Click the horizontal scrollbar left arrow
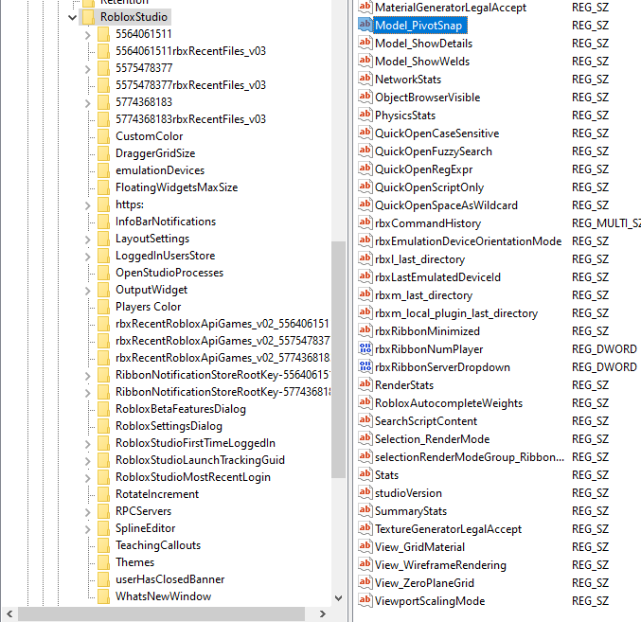 pyautogui.click(x=9, y=613)
